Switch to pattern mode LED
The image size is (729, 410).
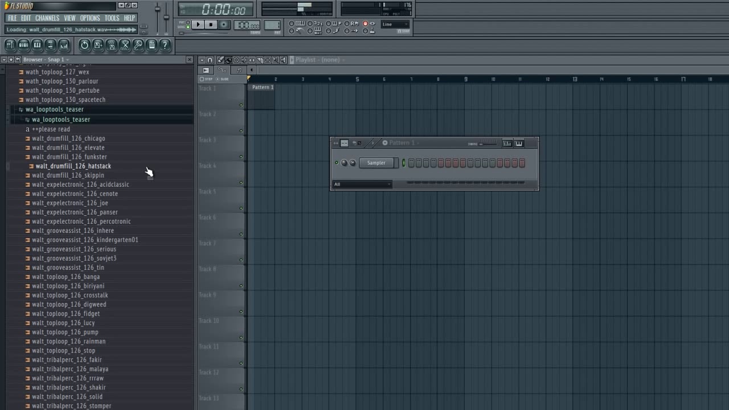coord(188,23)
